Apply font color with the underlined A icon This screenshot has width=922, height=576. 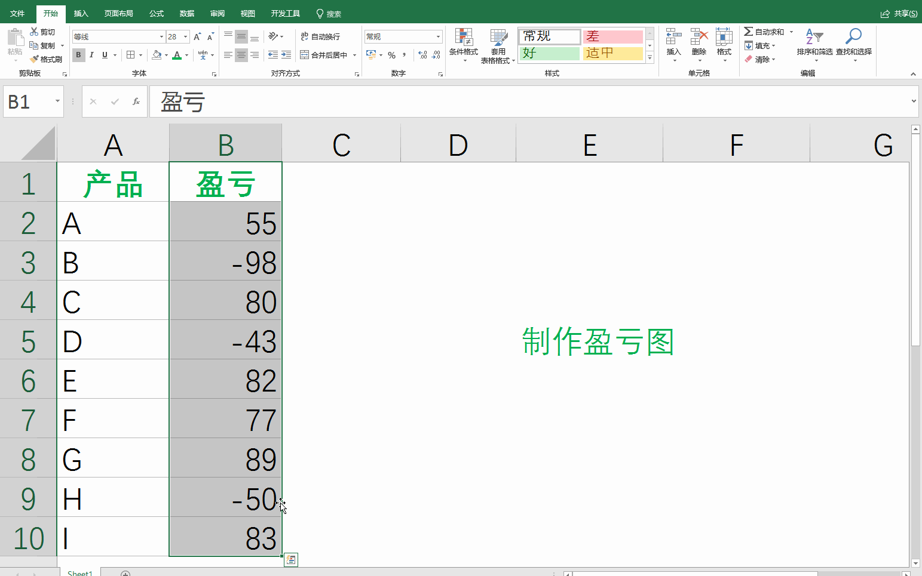[x=177, y=55]
